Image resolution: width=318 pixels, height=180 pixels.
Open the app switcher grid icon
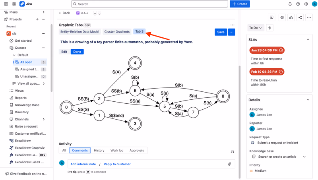(x=14, y=4)
